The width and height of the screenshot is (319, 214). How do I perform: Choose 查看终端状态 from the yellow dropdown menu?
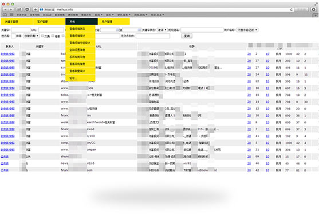(x=80, y=29)
